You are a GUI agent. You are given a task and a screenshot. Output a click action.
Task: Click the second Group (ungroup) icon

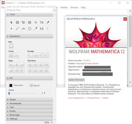pyautogui.click(x=17, y=55)
